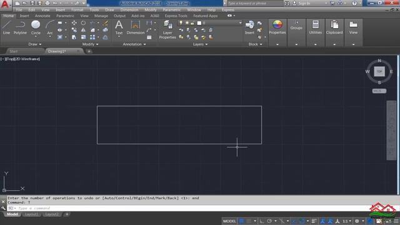
Task: Open the Clipboard panel button
Action: click(334, 27)
